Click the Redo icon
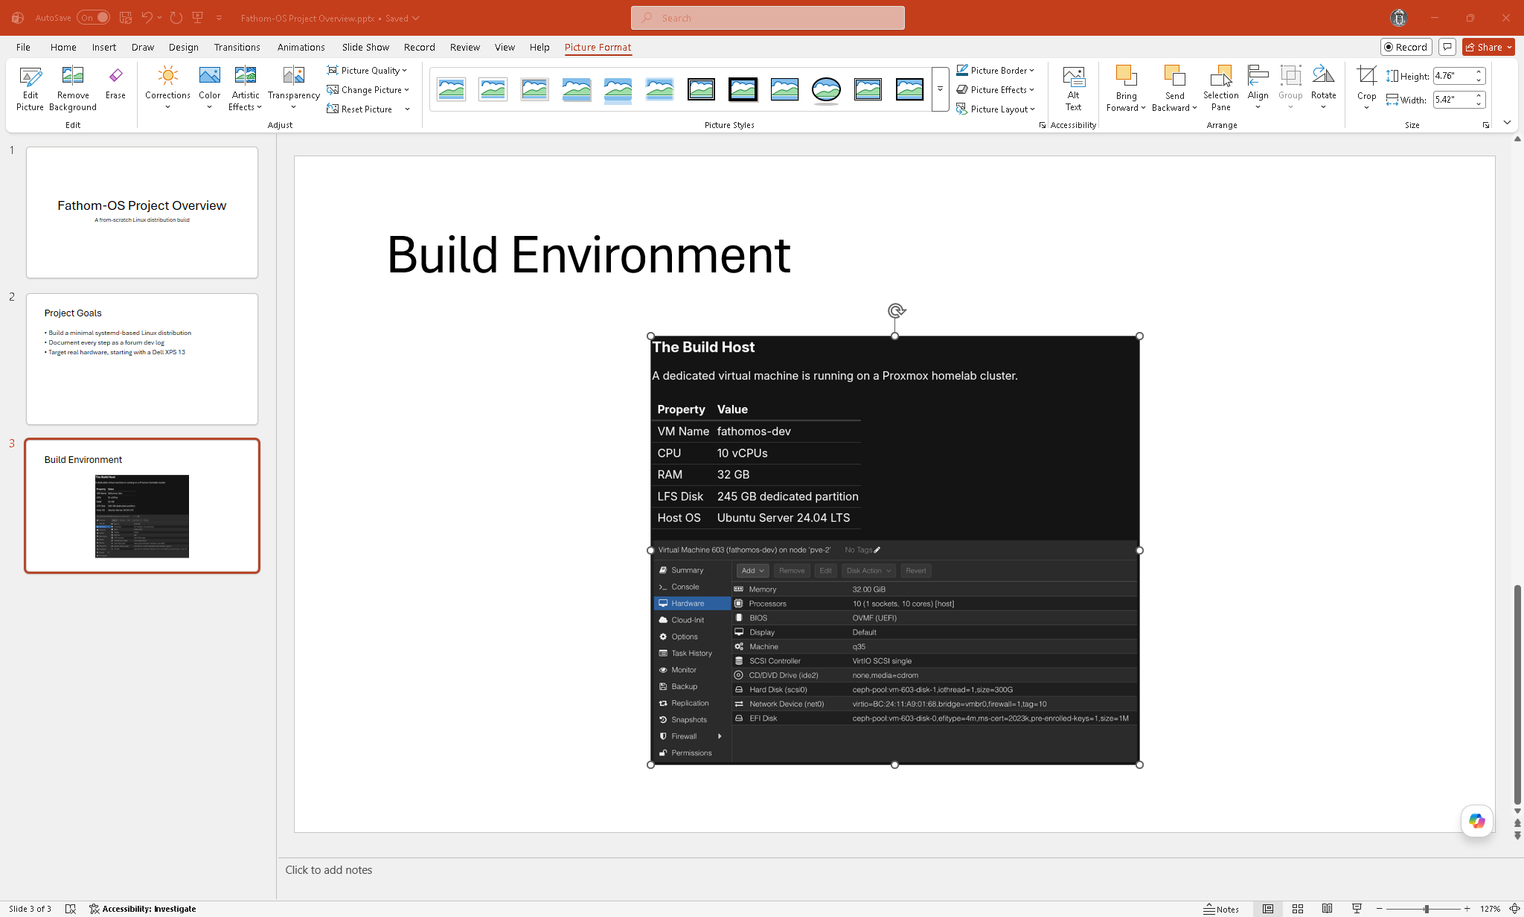 click(176, 18)
